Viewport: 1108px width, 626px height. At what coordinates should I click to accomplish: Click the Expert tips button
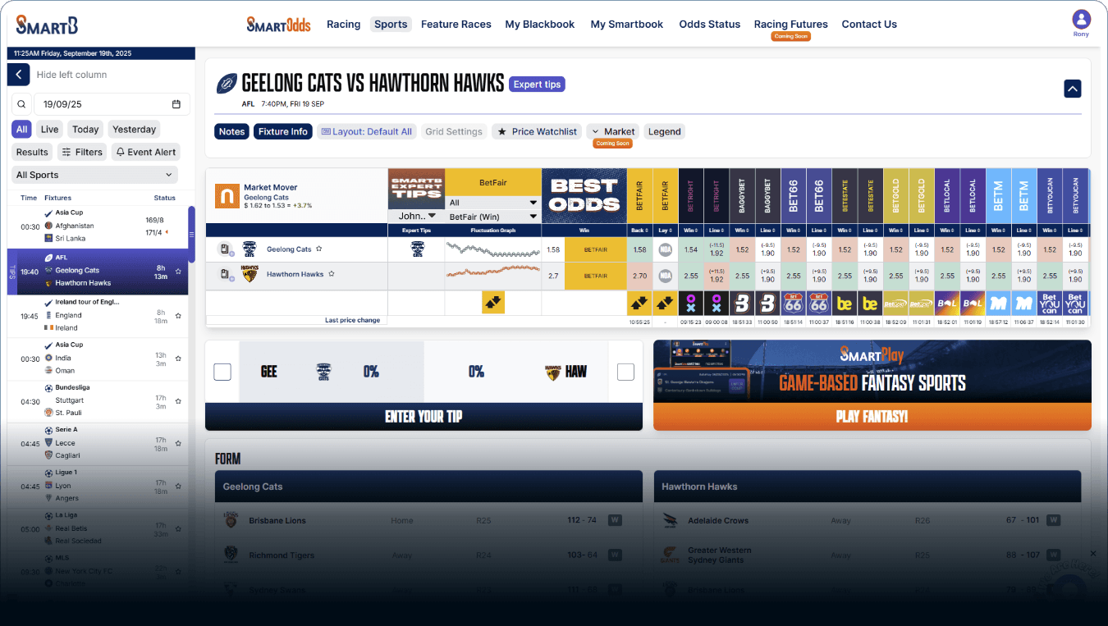coord(537,85)
